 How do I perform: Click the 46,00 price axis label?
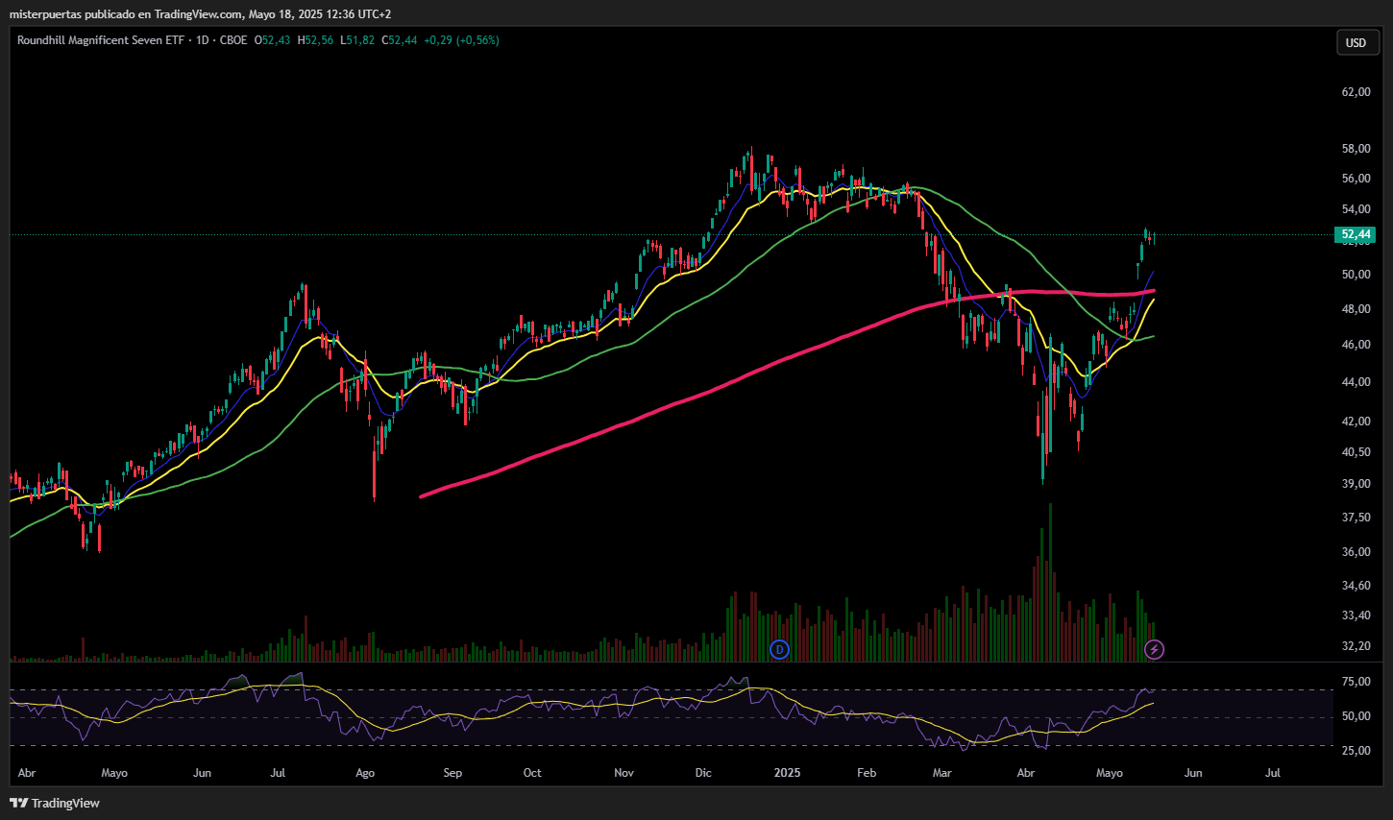tap(1356, 345)
